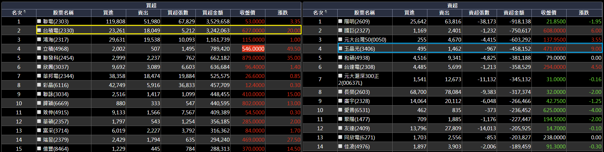Open stock 台達電(2308)
Screen dimensions: 604x152
click(359, 67)
